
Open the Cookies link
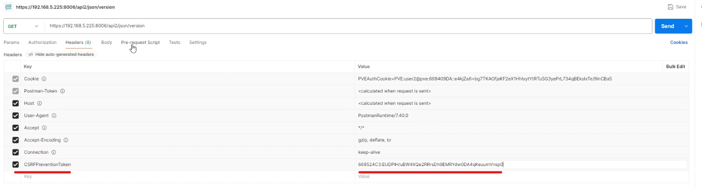pyautogui.click(x=679, y=43)
